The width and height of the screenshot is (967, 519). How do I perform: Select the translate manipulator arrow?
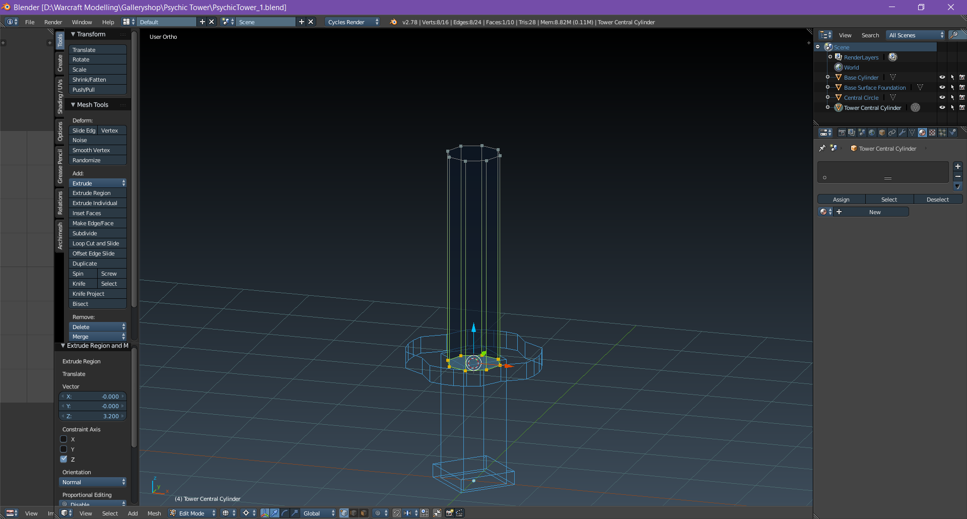[x=275, y=513]
